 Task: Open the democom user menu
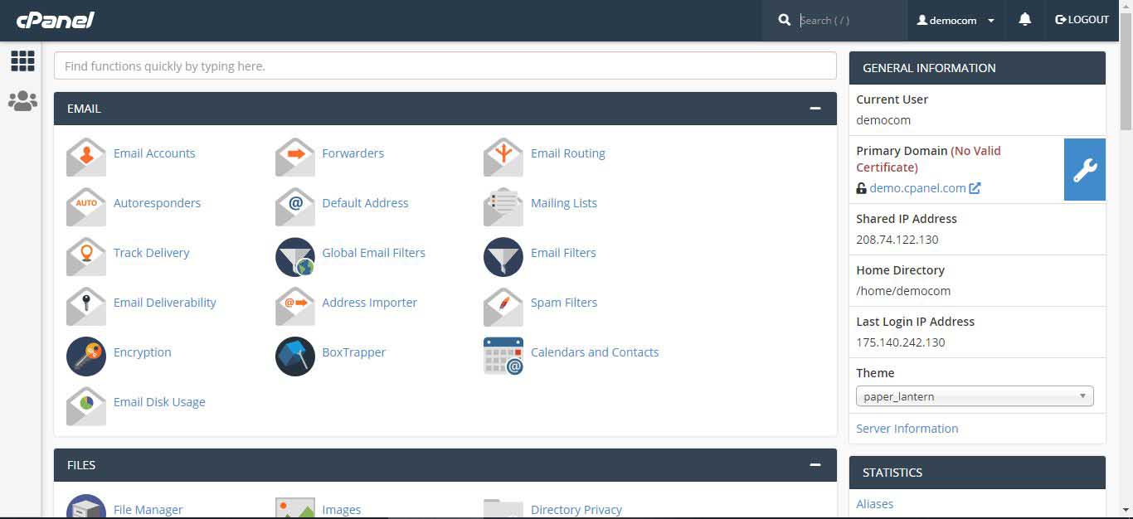[x=956, y=20]
